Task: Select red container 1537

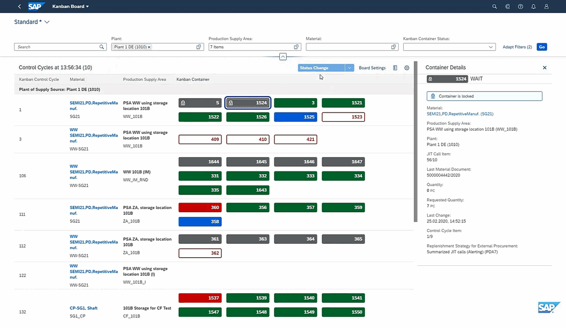Action: pos(200,298)
